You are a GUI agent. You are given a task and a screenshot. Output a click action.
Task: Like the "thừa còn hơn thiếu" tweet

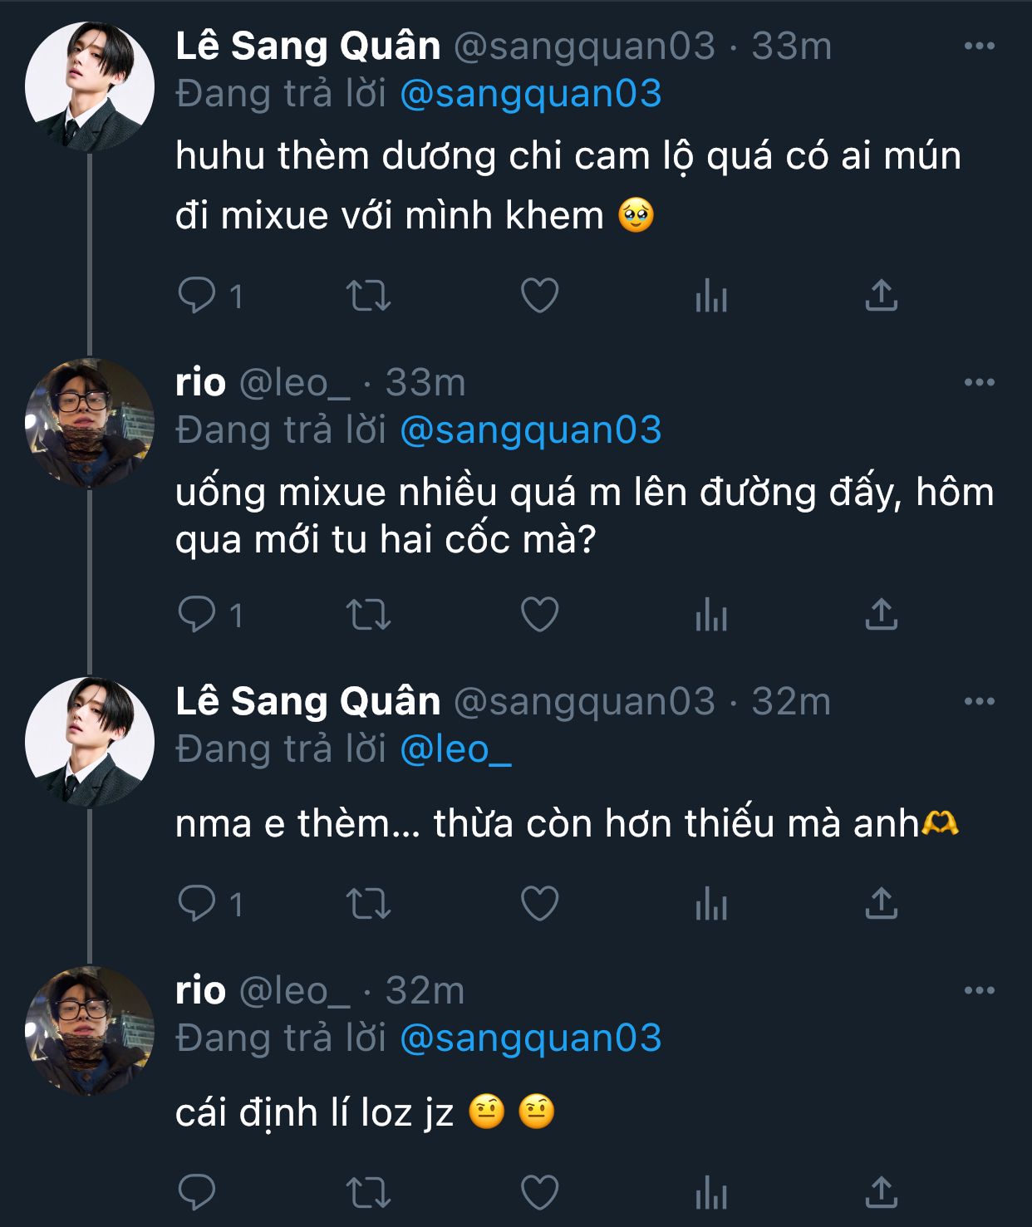539,903
